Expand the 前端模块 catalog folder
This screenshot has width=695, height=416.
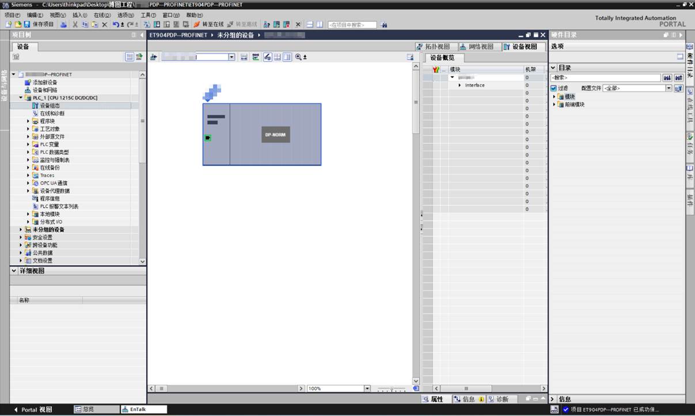click(555, 105)
